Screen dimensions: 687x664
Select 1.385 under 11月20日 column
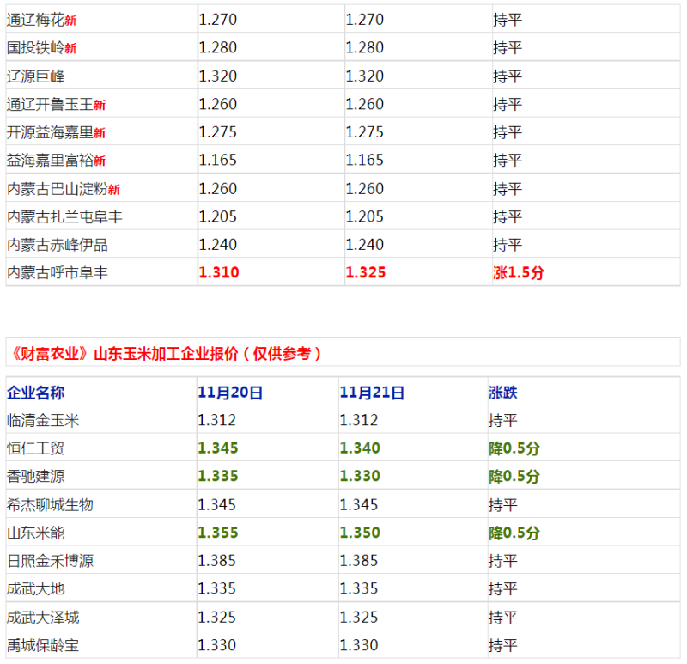[x=217, y=561]
